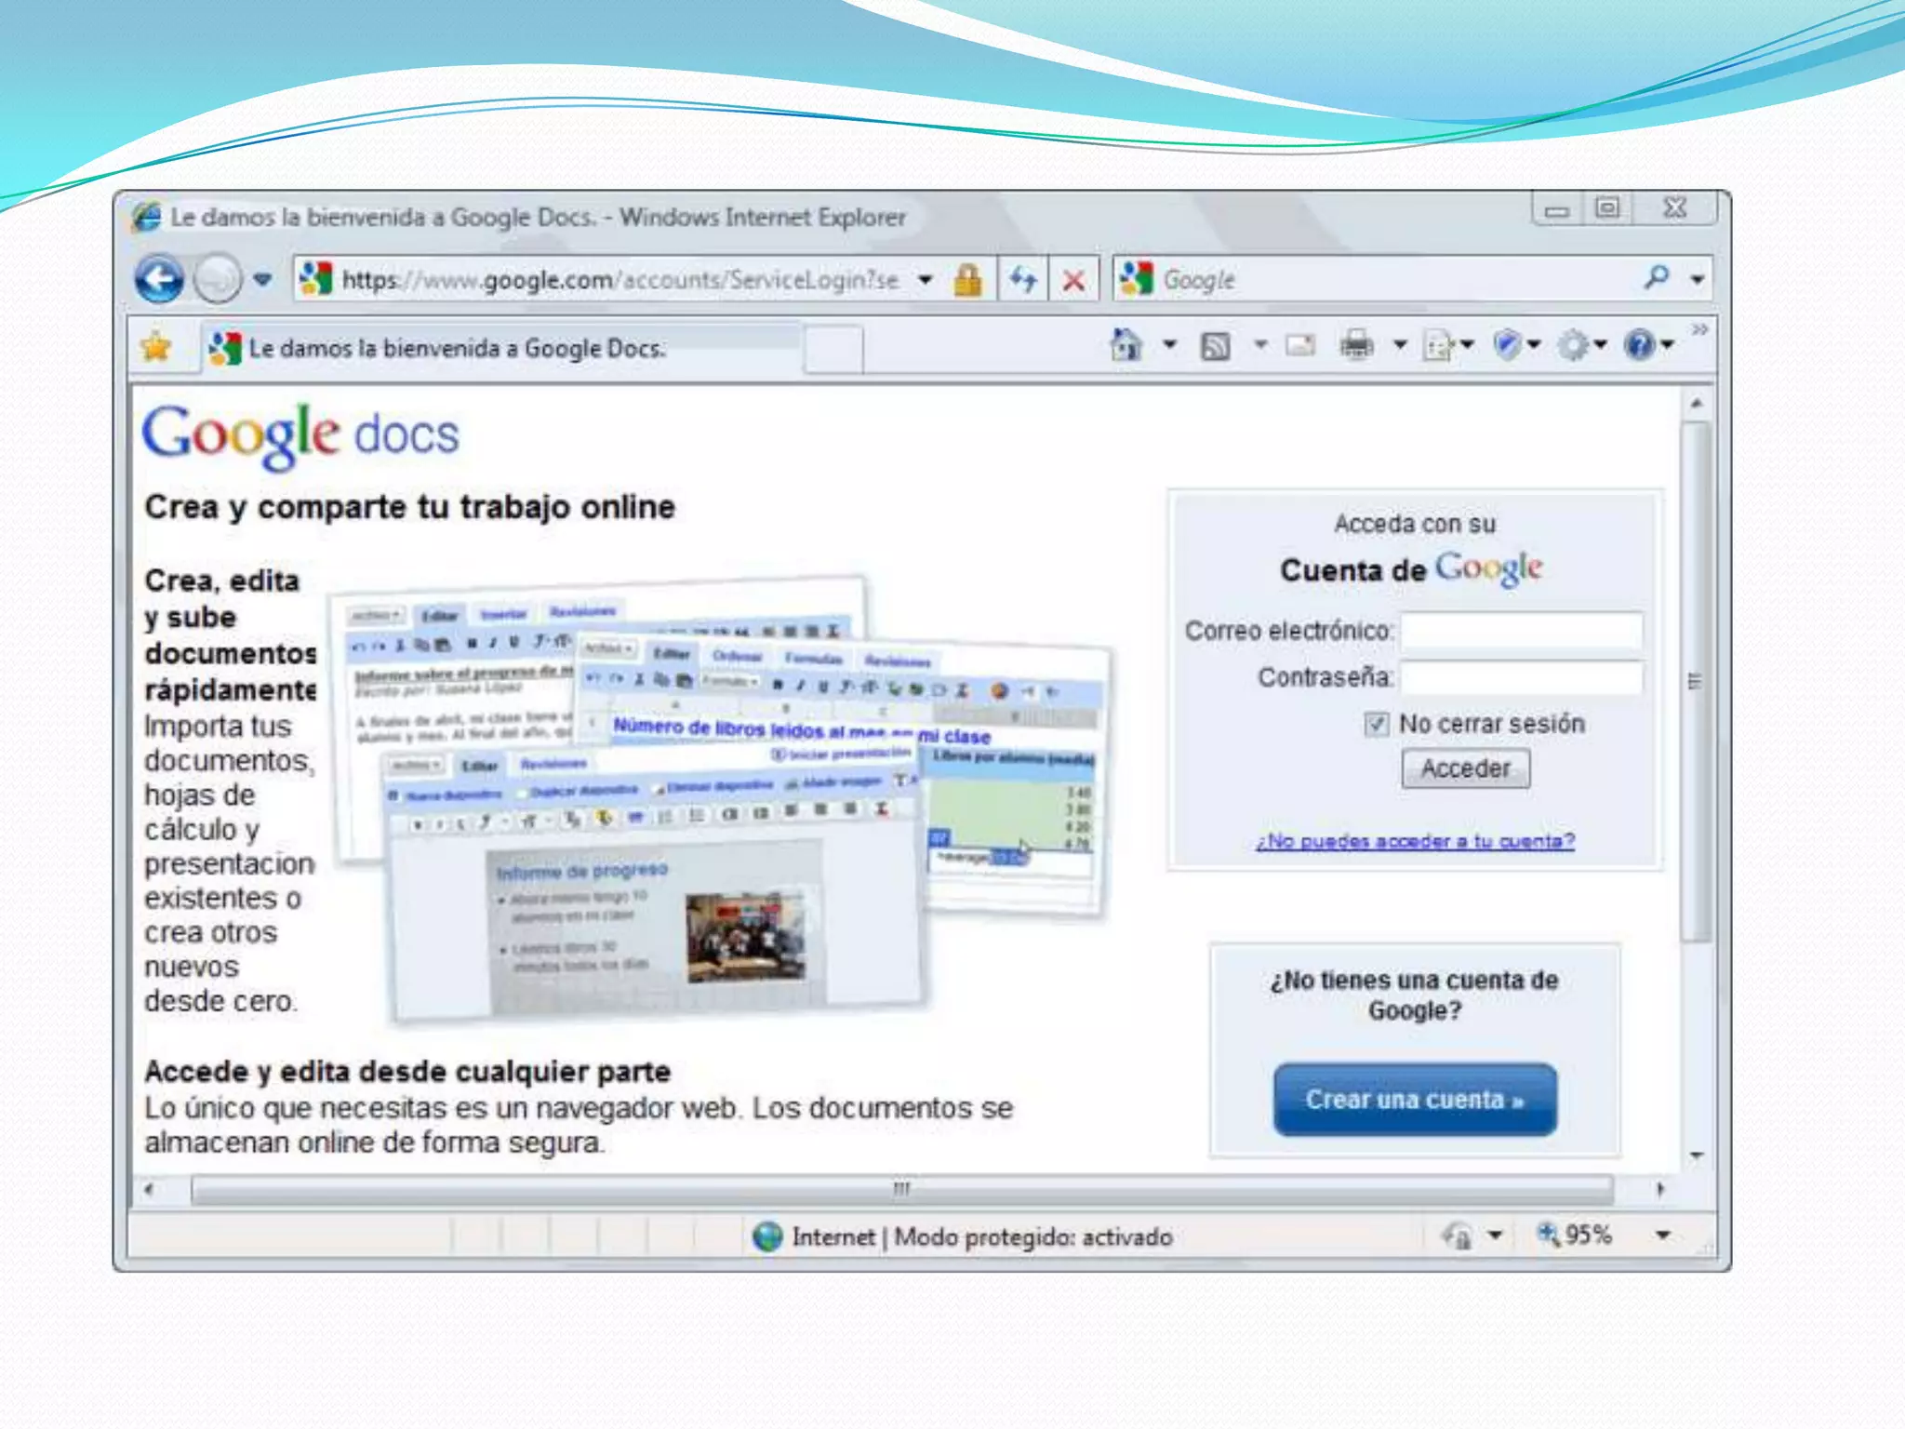This screenshot has height=1429, width=1905.
Task: Click the RSS feeds icon
Action: [1215, 346]
